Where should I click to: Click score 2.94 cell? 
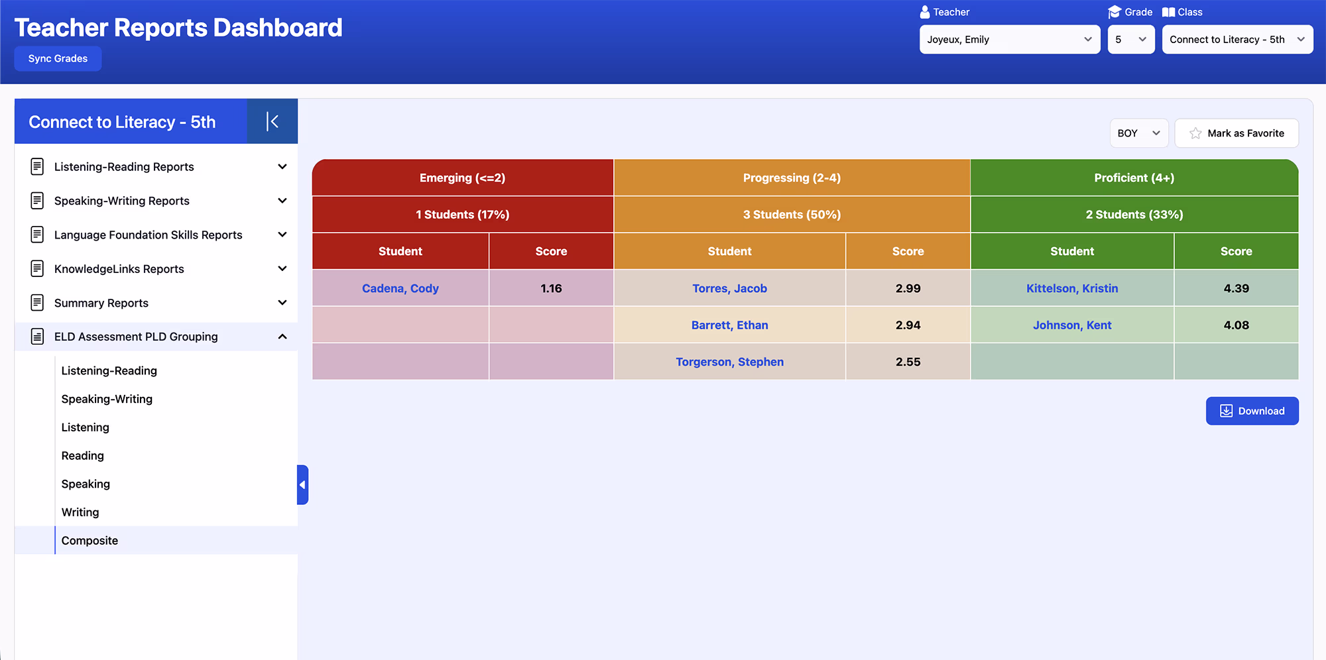[x=908, y=325]
